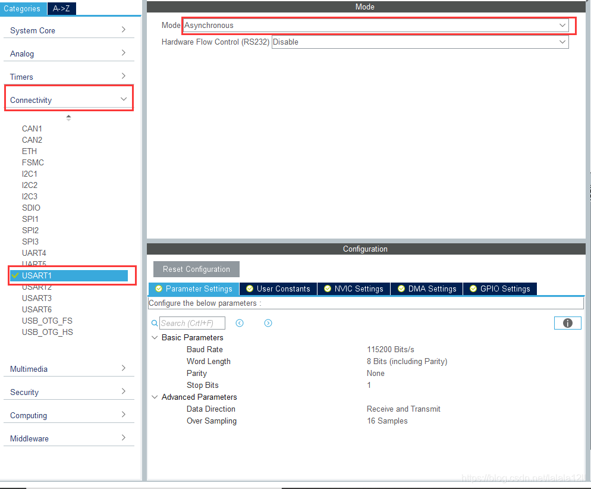
Task: Click the Stop Bits value 1
Action: (x=369, y=385)
